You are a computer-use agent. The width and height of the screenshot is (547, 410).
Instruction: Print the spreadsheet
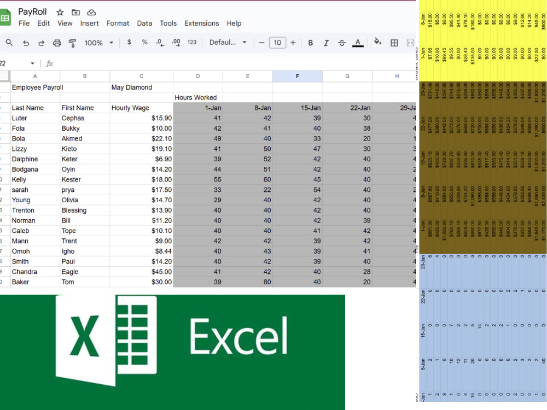click(57, 43)
